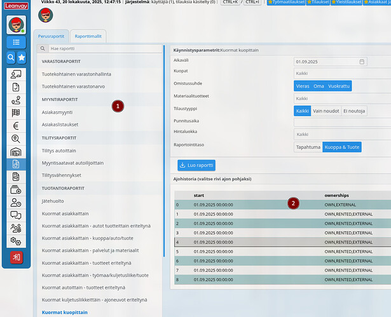391x317 pixels.
Task: Open the Kuopat dropdown
Action: tap(342, 74)
